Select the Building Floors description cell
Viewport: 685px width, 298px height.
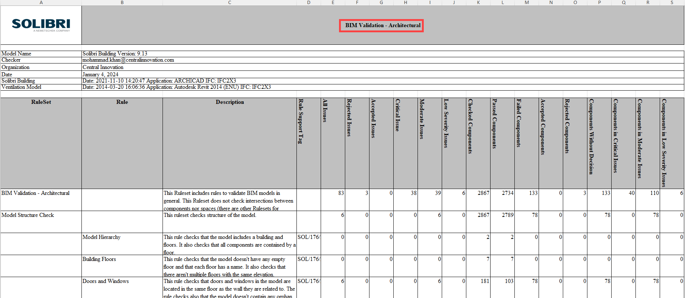pyautogui.click(x=230, y=266)
